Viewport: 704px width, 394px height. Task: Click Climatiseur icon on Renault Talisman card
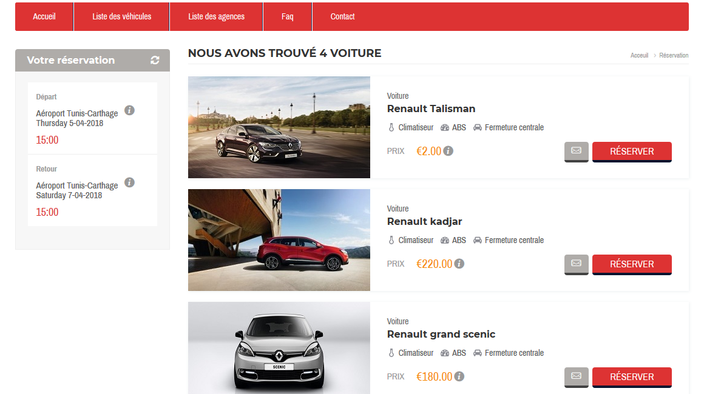(391, 128)
